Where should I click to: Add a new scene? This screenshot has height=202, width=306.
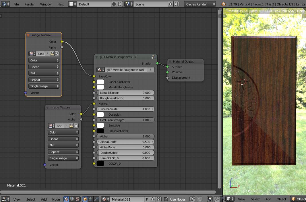pos(171,4)
